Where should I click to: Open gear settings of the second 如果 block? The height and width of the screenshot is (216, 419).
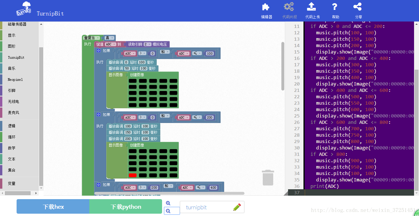tap(98, 115)
